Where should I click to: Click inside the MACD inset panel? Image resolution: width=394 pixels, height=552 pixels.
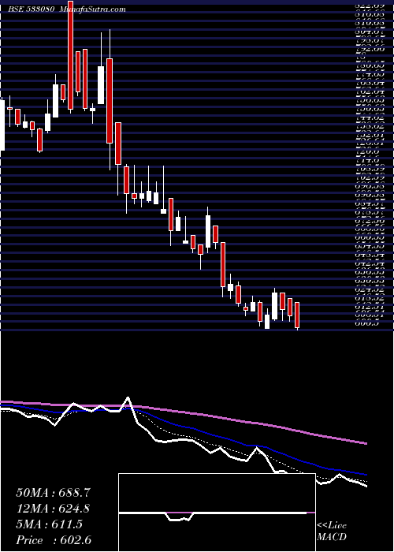[217, 513]
